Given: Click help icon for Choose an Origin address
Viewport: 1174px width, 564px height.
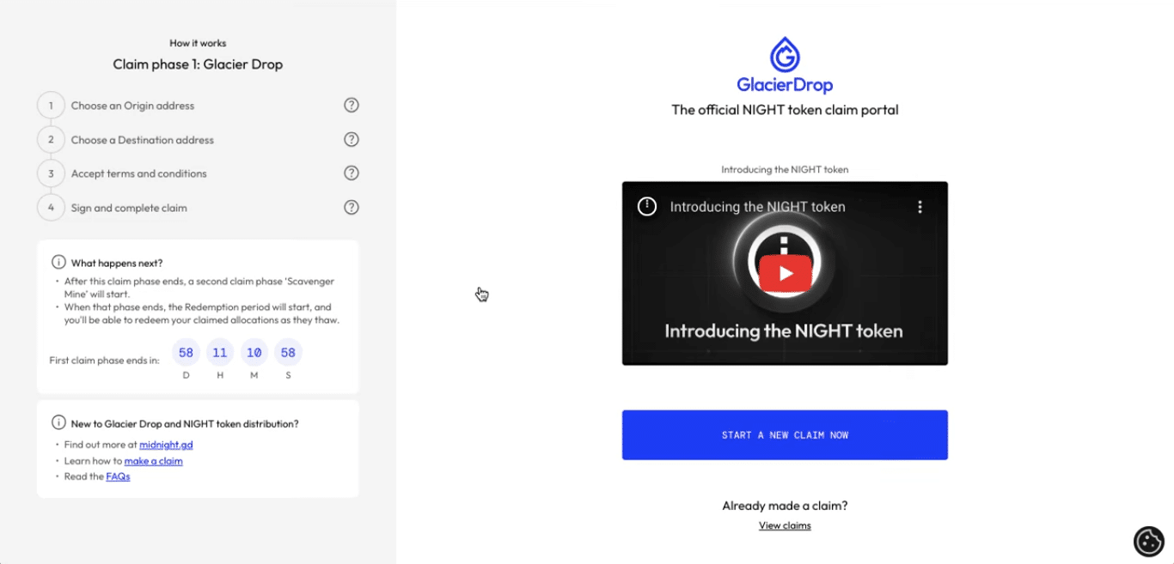Looking at the screenshot, I should click(x=352, y=106).
